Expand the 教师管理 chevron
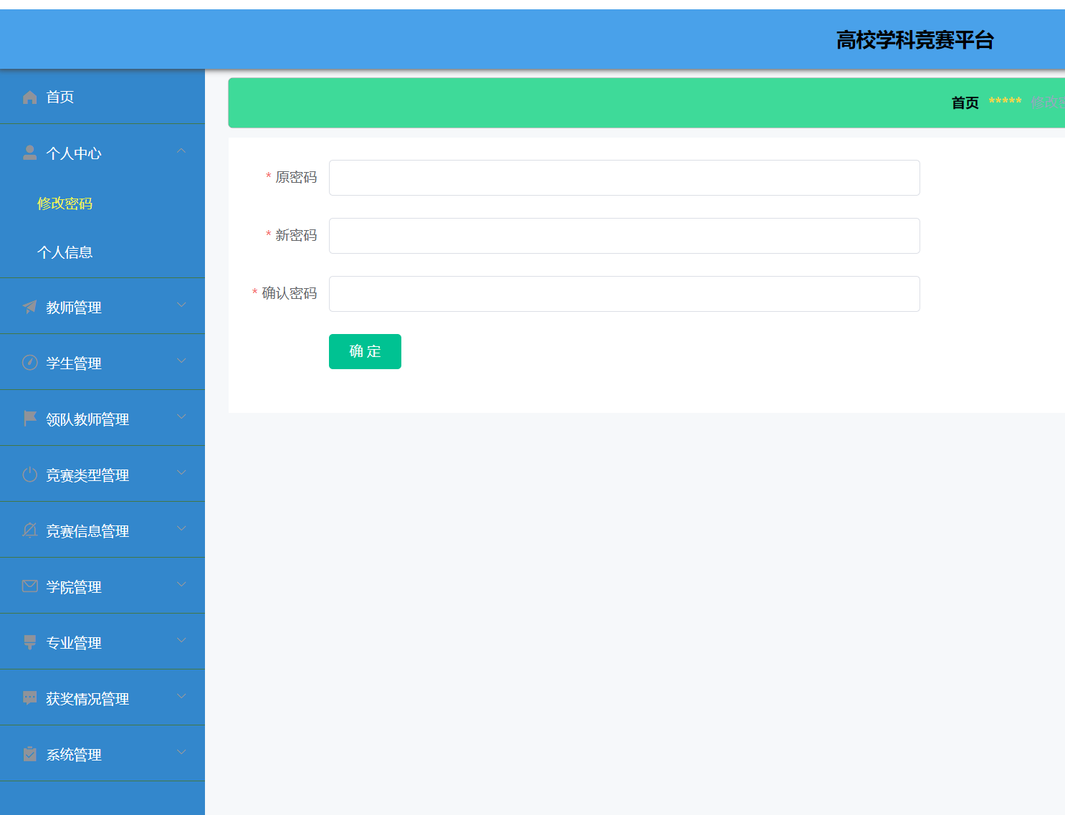The width and height of the screenshot is (1065, 815). click(x=181, y=305)
